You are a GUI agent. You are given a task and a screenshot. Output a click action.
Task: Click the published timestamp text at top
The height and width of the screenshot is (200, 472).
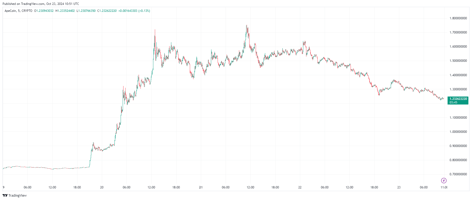point(41,4)
